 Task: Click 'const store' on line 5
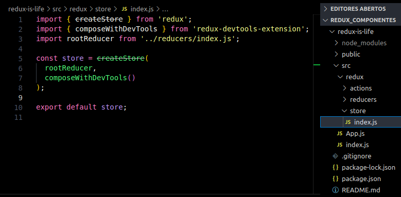coord(60,59)
